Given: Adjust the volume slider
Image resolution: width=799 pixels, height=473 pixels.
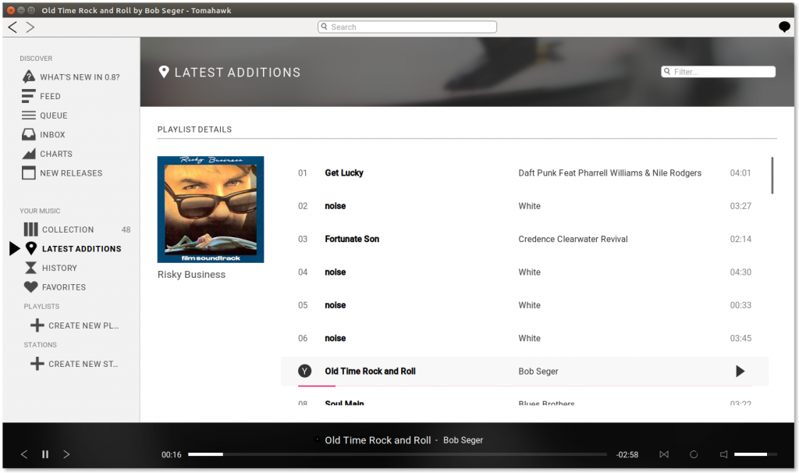Looking at the screenshot, I should 755,453.
